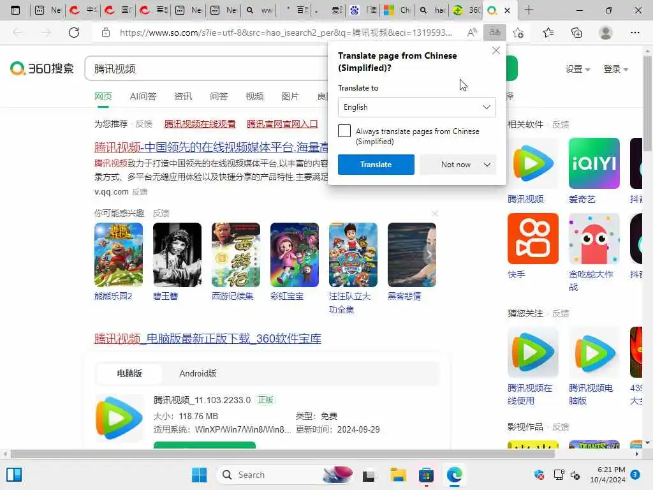Viewport: 653px width, 490px height.
Task: Switch to the 问答 tab
Action: coord(219,97)
